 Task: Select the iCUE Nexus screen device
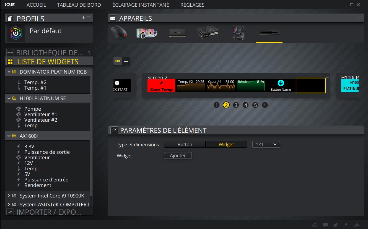click(x=269, y=33)
